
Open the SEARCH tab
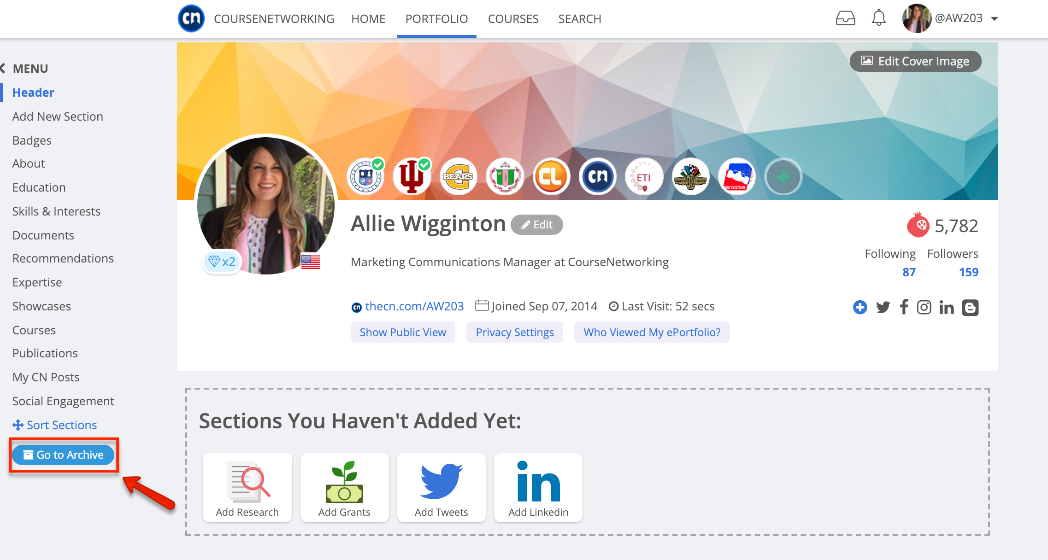[580, 19]
